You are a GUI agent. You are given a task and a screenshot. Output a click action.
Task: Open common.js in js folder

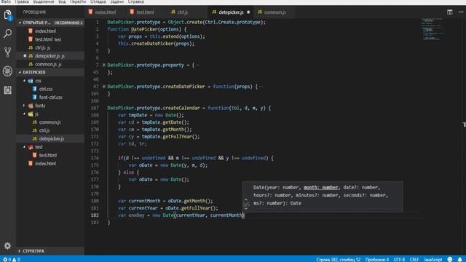tap(50, 122)
